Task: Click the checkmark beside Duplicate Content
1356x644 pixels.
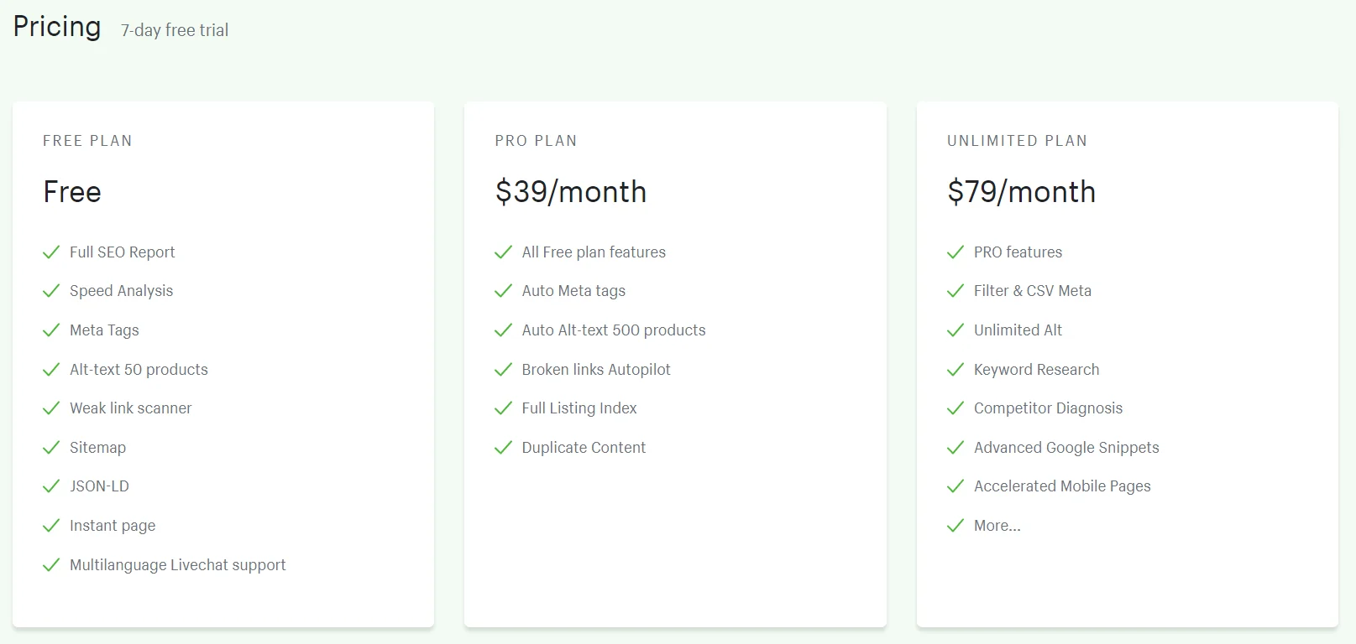Action: click(503, 448)
